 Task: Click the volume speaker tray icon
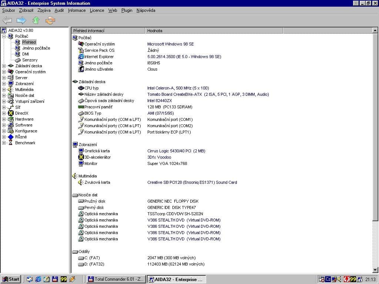pyautogui.click(x=340, y=279)
